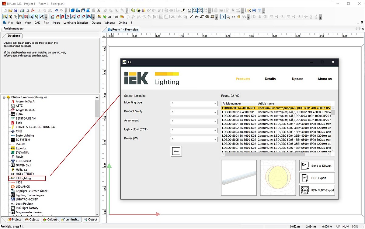Open the Output menu
365x229 pixels.
pyautogui.click(x=96, y=22)
